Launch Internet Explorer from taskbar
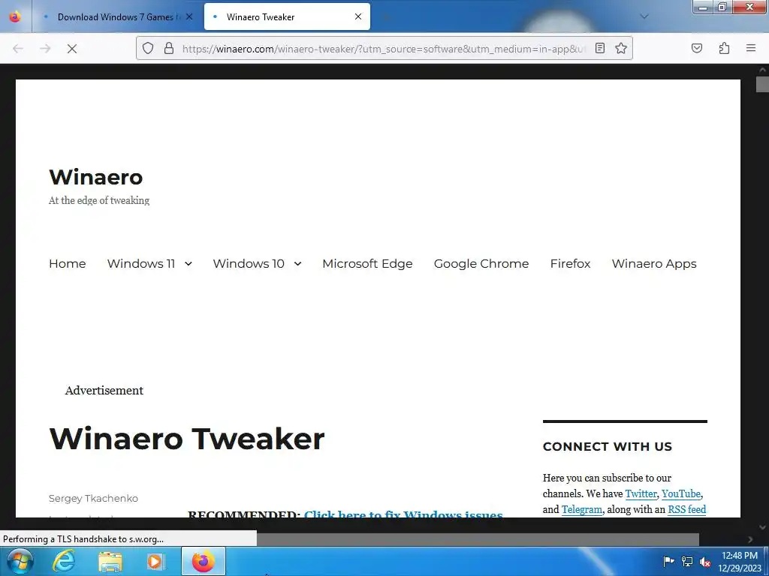Viewport: 769px width, 576px height. click(x=65, y=561)
